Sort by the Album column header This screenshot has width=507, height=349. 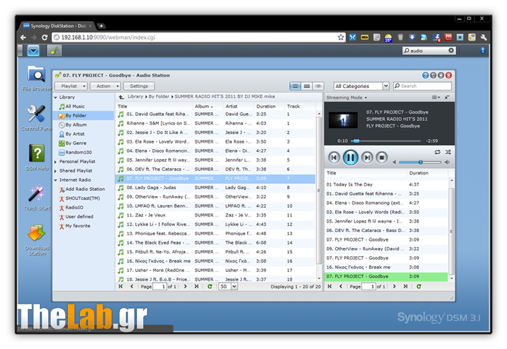(x=208, y=106)
